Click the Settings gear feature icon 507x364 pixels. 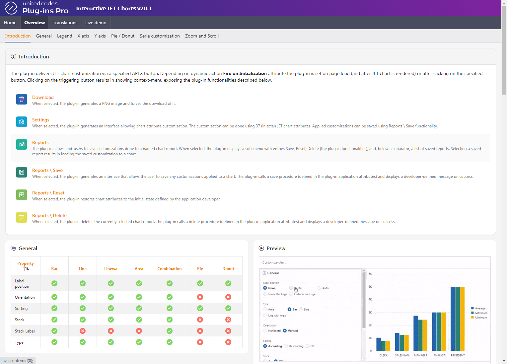[22, 122]
